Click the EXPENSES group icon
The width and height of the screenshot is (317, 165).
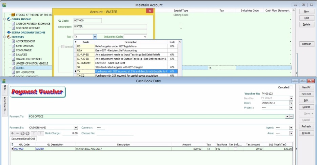coord(9,37)
